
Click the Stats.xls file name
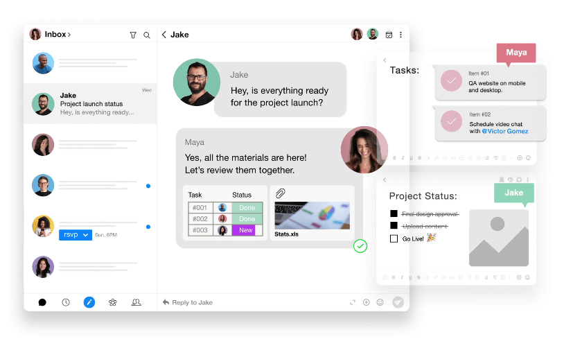tap(286, 234)
